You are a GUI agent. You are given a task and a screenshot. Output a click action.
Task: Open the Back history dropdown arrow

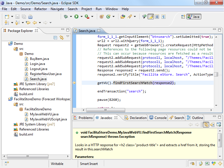pos(40,23)
